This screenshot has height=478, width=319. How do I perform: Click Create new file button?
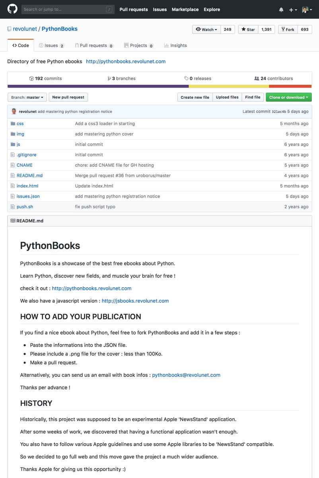coord(195,97)
